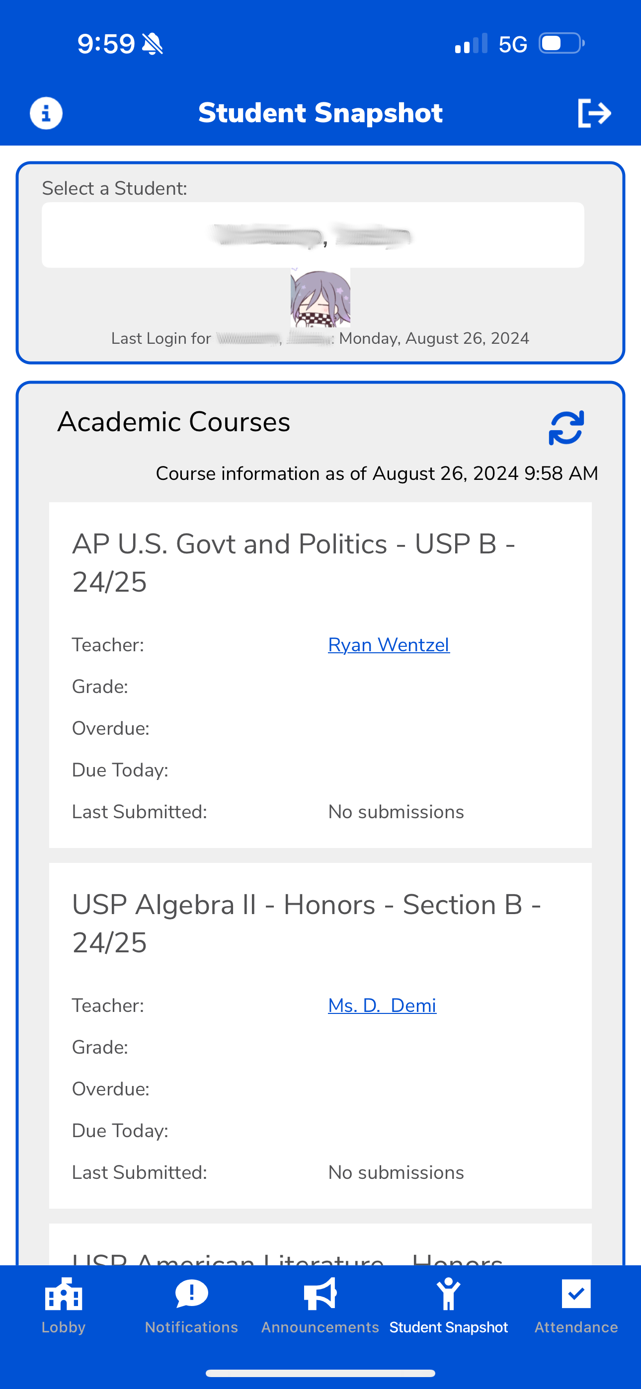Open the Lobby tab
Screen dimensions: 641x1389
coord(64,1305)
